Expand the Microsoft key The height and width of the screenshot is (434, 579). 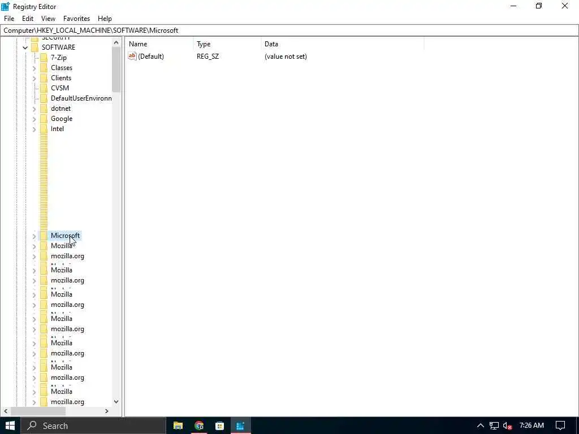point(34,236)
